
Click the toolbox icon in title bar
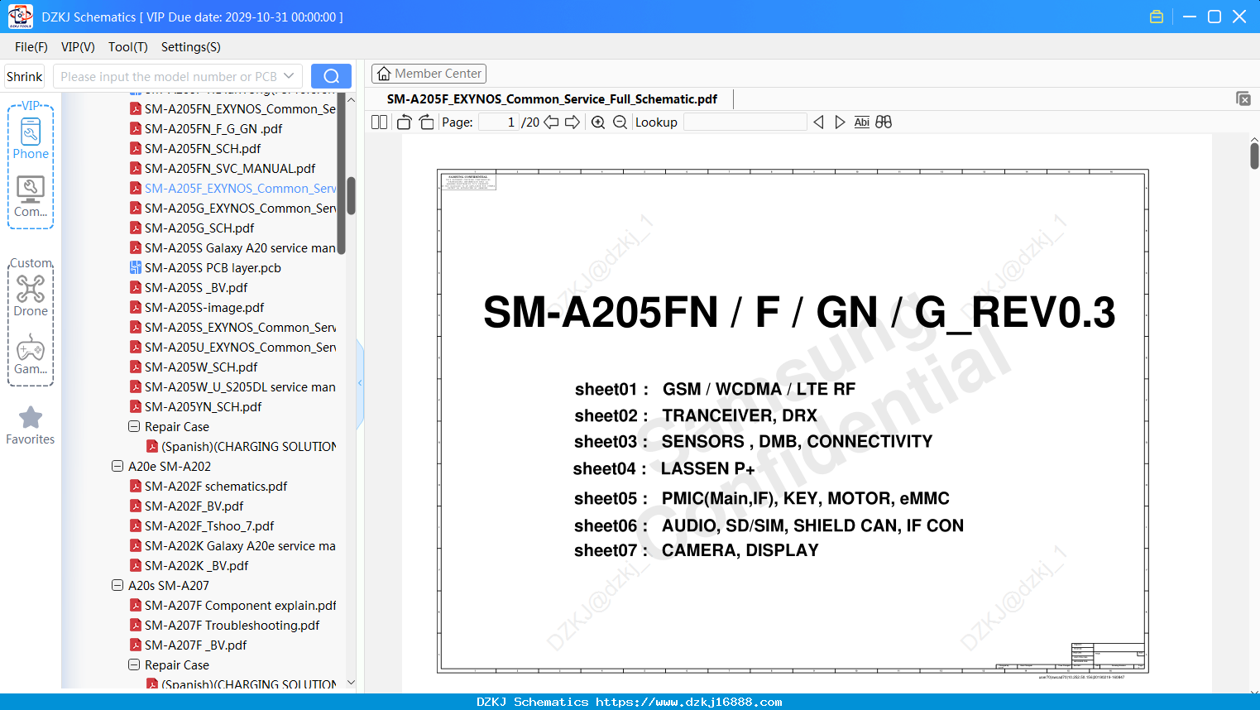1157,17
